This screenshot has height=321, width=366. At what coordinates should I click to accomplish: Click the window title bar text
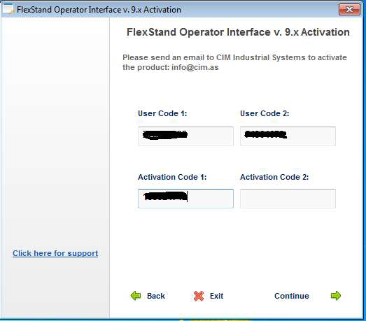[x=99, y=10]
